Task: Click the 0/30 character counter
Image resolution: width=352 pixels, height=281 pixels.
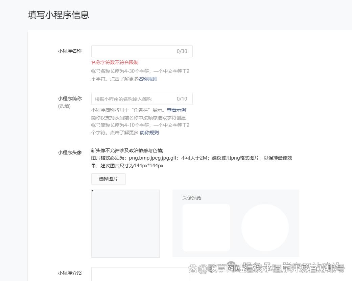Action: coord(182,51)
